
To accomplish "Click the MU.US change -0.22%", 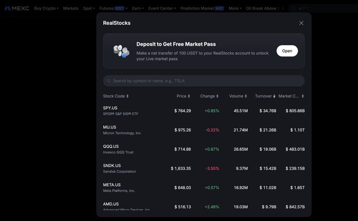I will 212,130.
